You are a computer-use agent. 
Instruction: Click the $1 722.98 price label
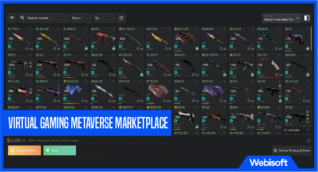180,133
